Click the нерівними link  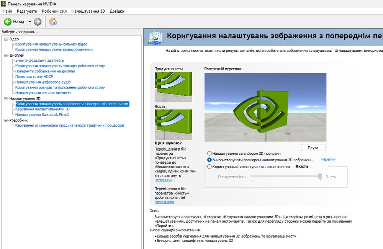[163, 180]
